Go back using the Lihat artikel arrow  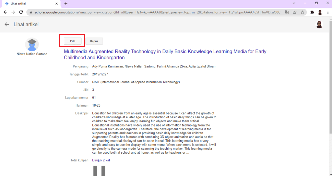point(6,25)
